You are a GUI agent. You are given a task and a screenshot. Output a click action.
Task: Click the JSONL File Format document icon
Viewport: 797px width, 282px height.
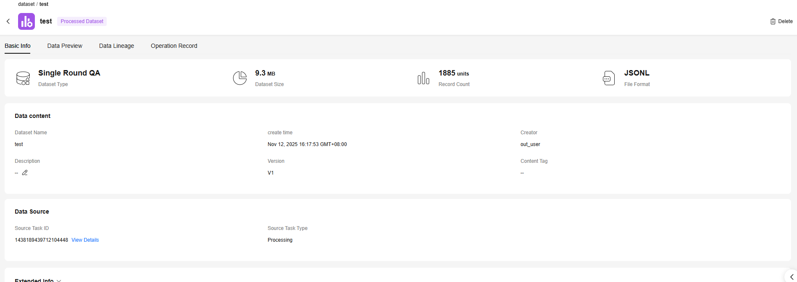(608, 78)
